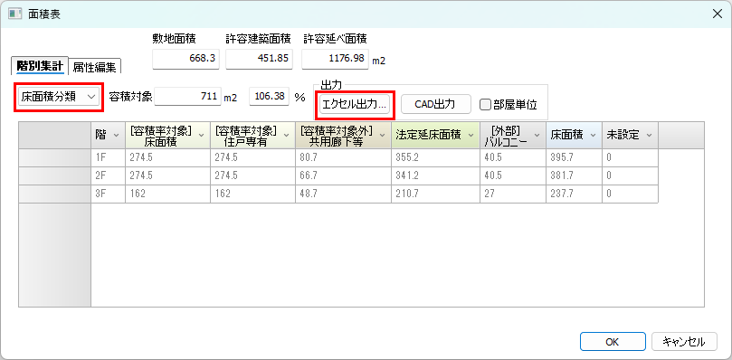Click the 341.2 法定延床面積 cell
The width and height of the screenshot is (732, 360).
tap(435, 176)
